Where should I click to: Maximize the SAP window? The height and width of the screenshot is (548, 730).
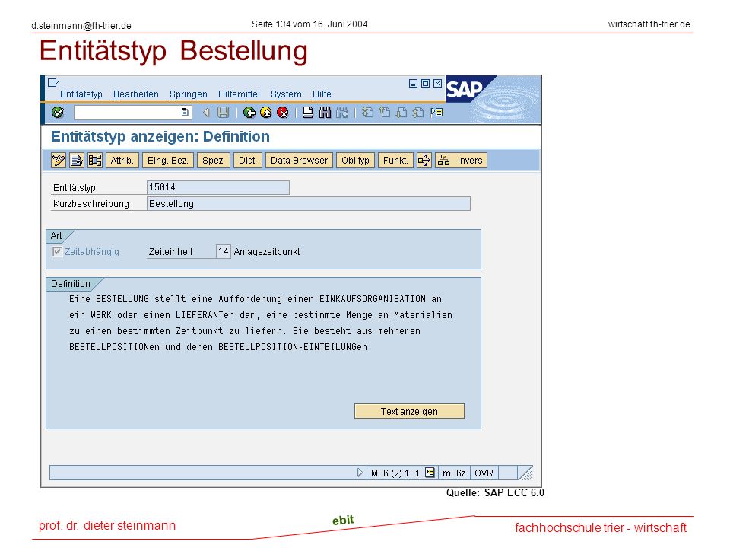tap(425, 84)
